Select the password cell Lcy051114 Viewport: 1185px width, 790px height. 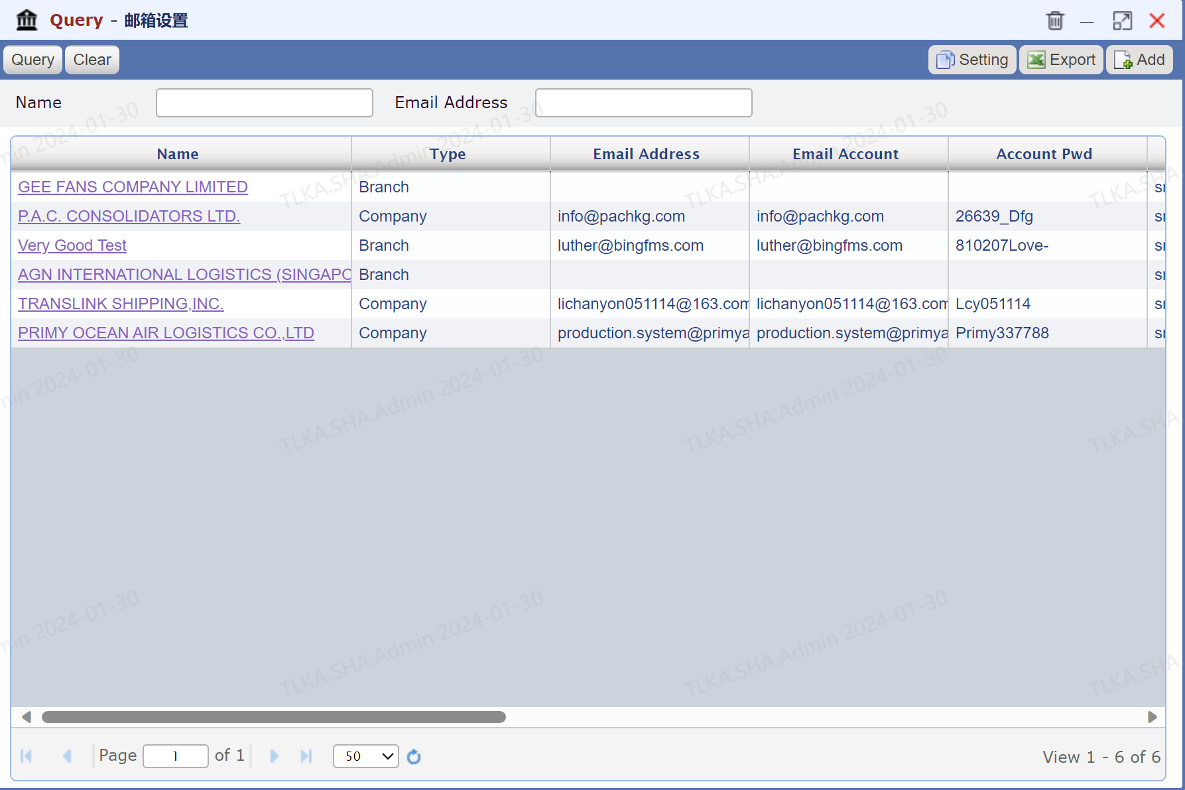tap(1048, 304)
